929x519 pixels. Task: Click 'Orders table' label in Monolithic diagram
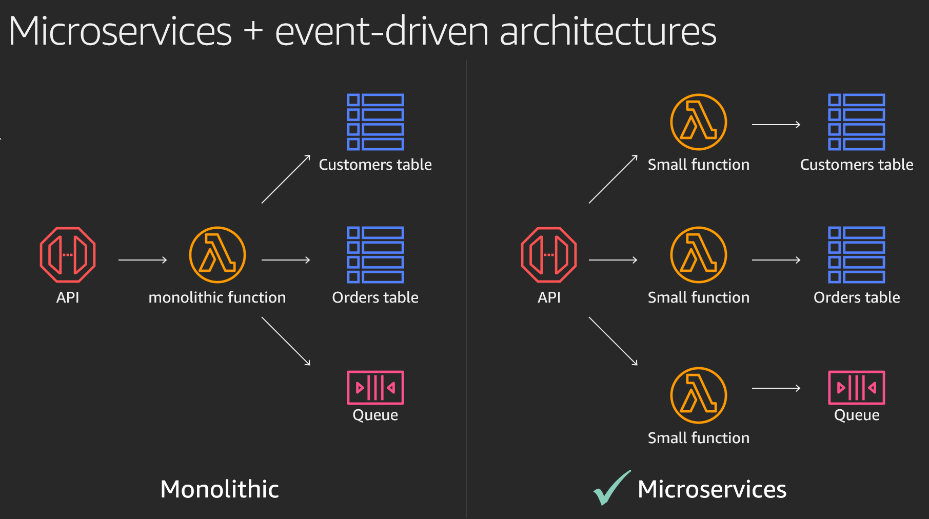(375, 297)
